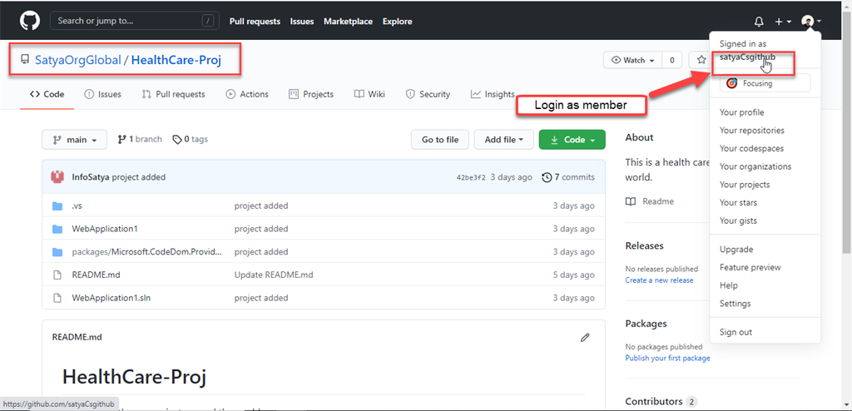Open the notifications bell
The width and height of the screenshot is (852, 411).
point(759,22)
